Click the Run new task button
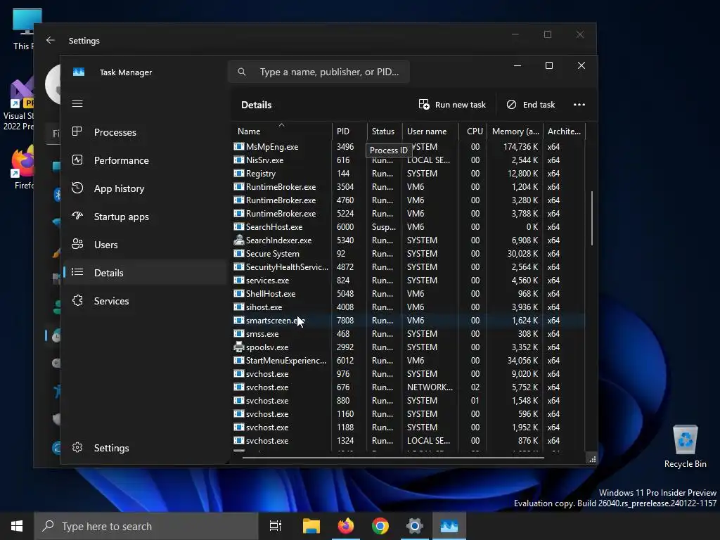 pyautogui.click(x=452, y=104)
